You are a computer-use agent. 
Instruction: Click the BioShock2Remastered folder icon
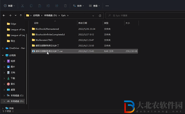[x=33, y=29]
